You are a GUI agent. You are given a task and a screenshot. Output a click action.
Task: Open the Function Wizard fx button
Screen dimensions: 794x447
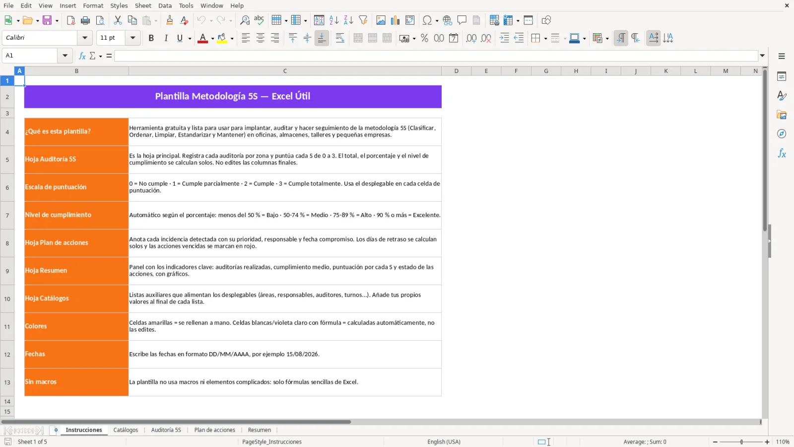coord(82,56)
